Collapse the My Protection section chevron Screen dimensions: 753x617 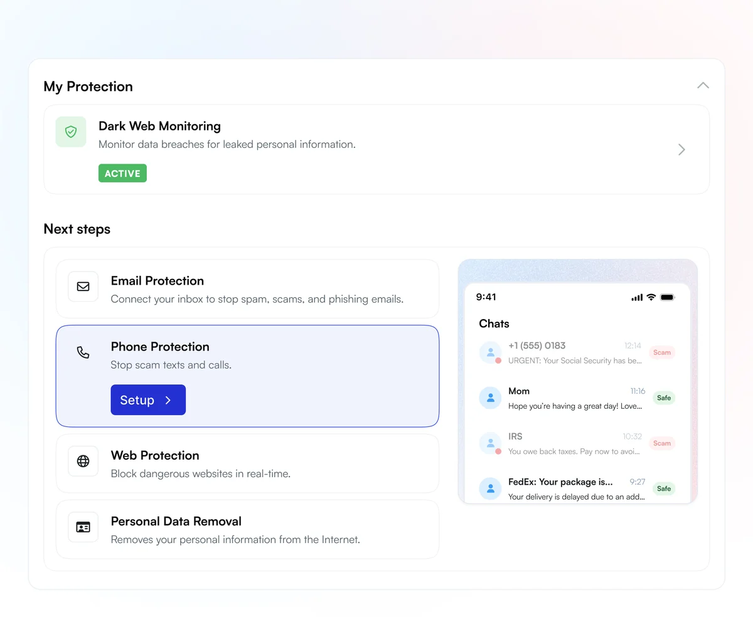[703, 85]
